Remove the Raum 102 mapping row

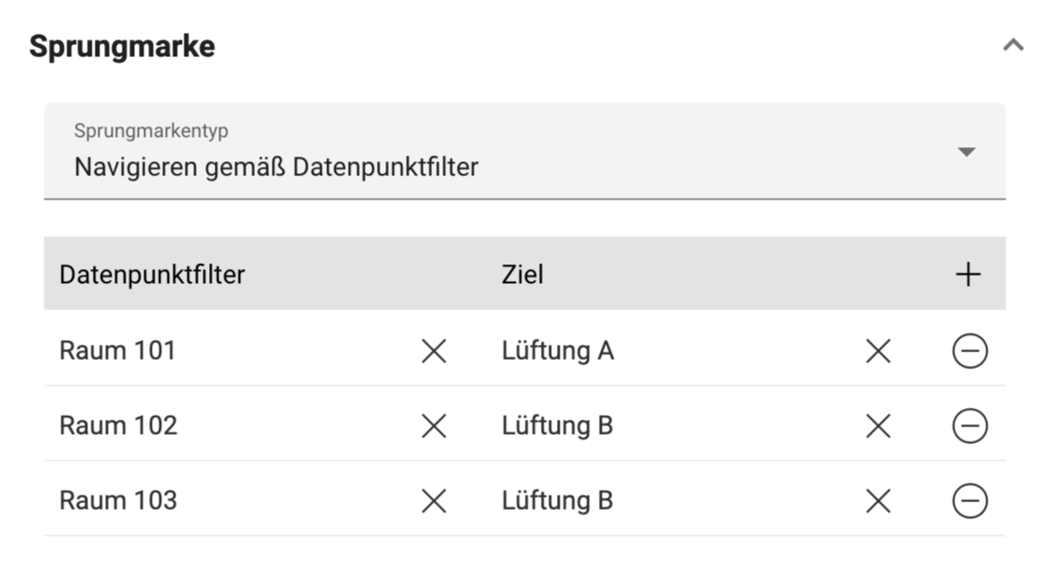(x=969, y=426)
